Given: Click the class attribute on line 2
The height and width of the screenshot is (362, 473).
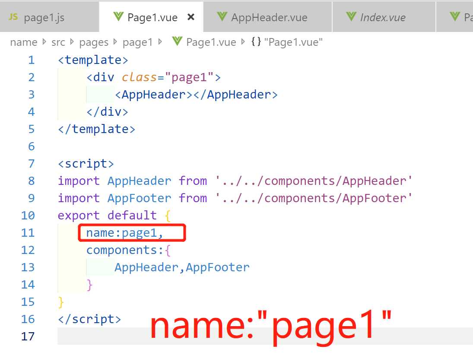Looking at the screenshot, I should click(x=140, y=77).
